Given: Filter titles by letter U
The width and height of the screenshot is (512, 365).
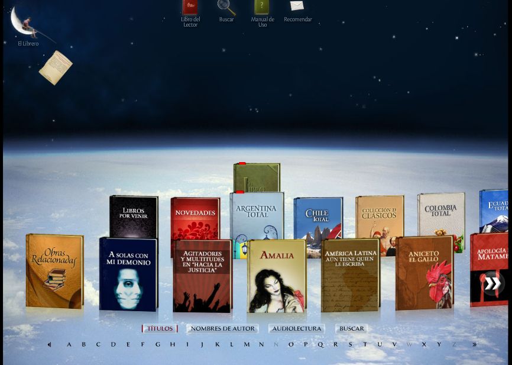Looking at the screenshot, I should [x=380, y=344].
